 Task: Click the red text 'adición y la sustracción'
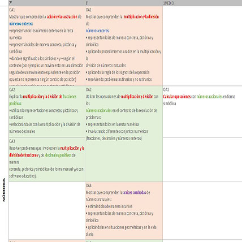tap(62, 17)
